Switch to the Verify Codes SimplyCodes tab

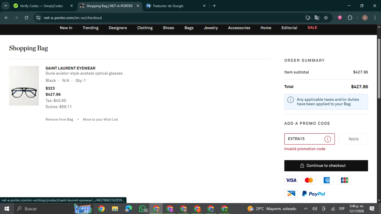click(x=41, y=6)
